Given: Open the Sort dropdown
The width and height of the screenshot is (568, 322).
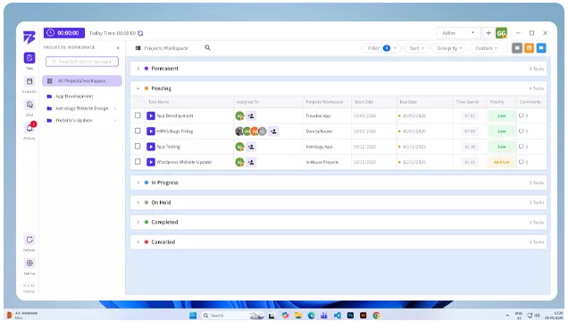Looking at the screenshot, I should point(416,48).
